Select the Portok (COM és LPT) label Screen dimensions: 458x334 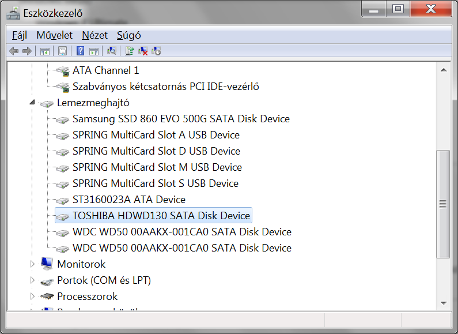click(104, 280)
